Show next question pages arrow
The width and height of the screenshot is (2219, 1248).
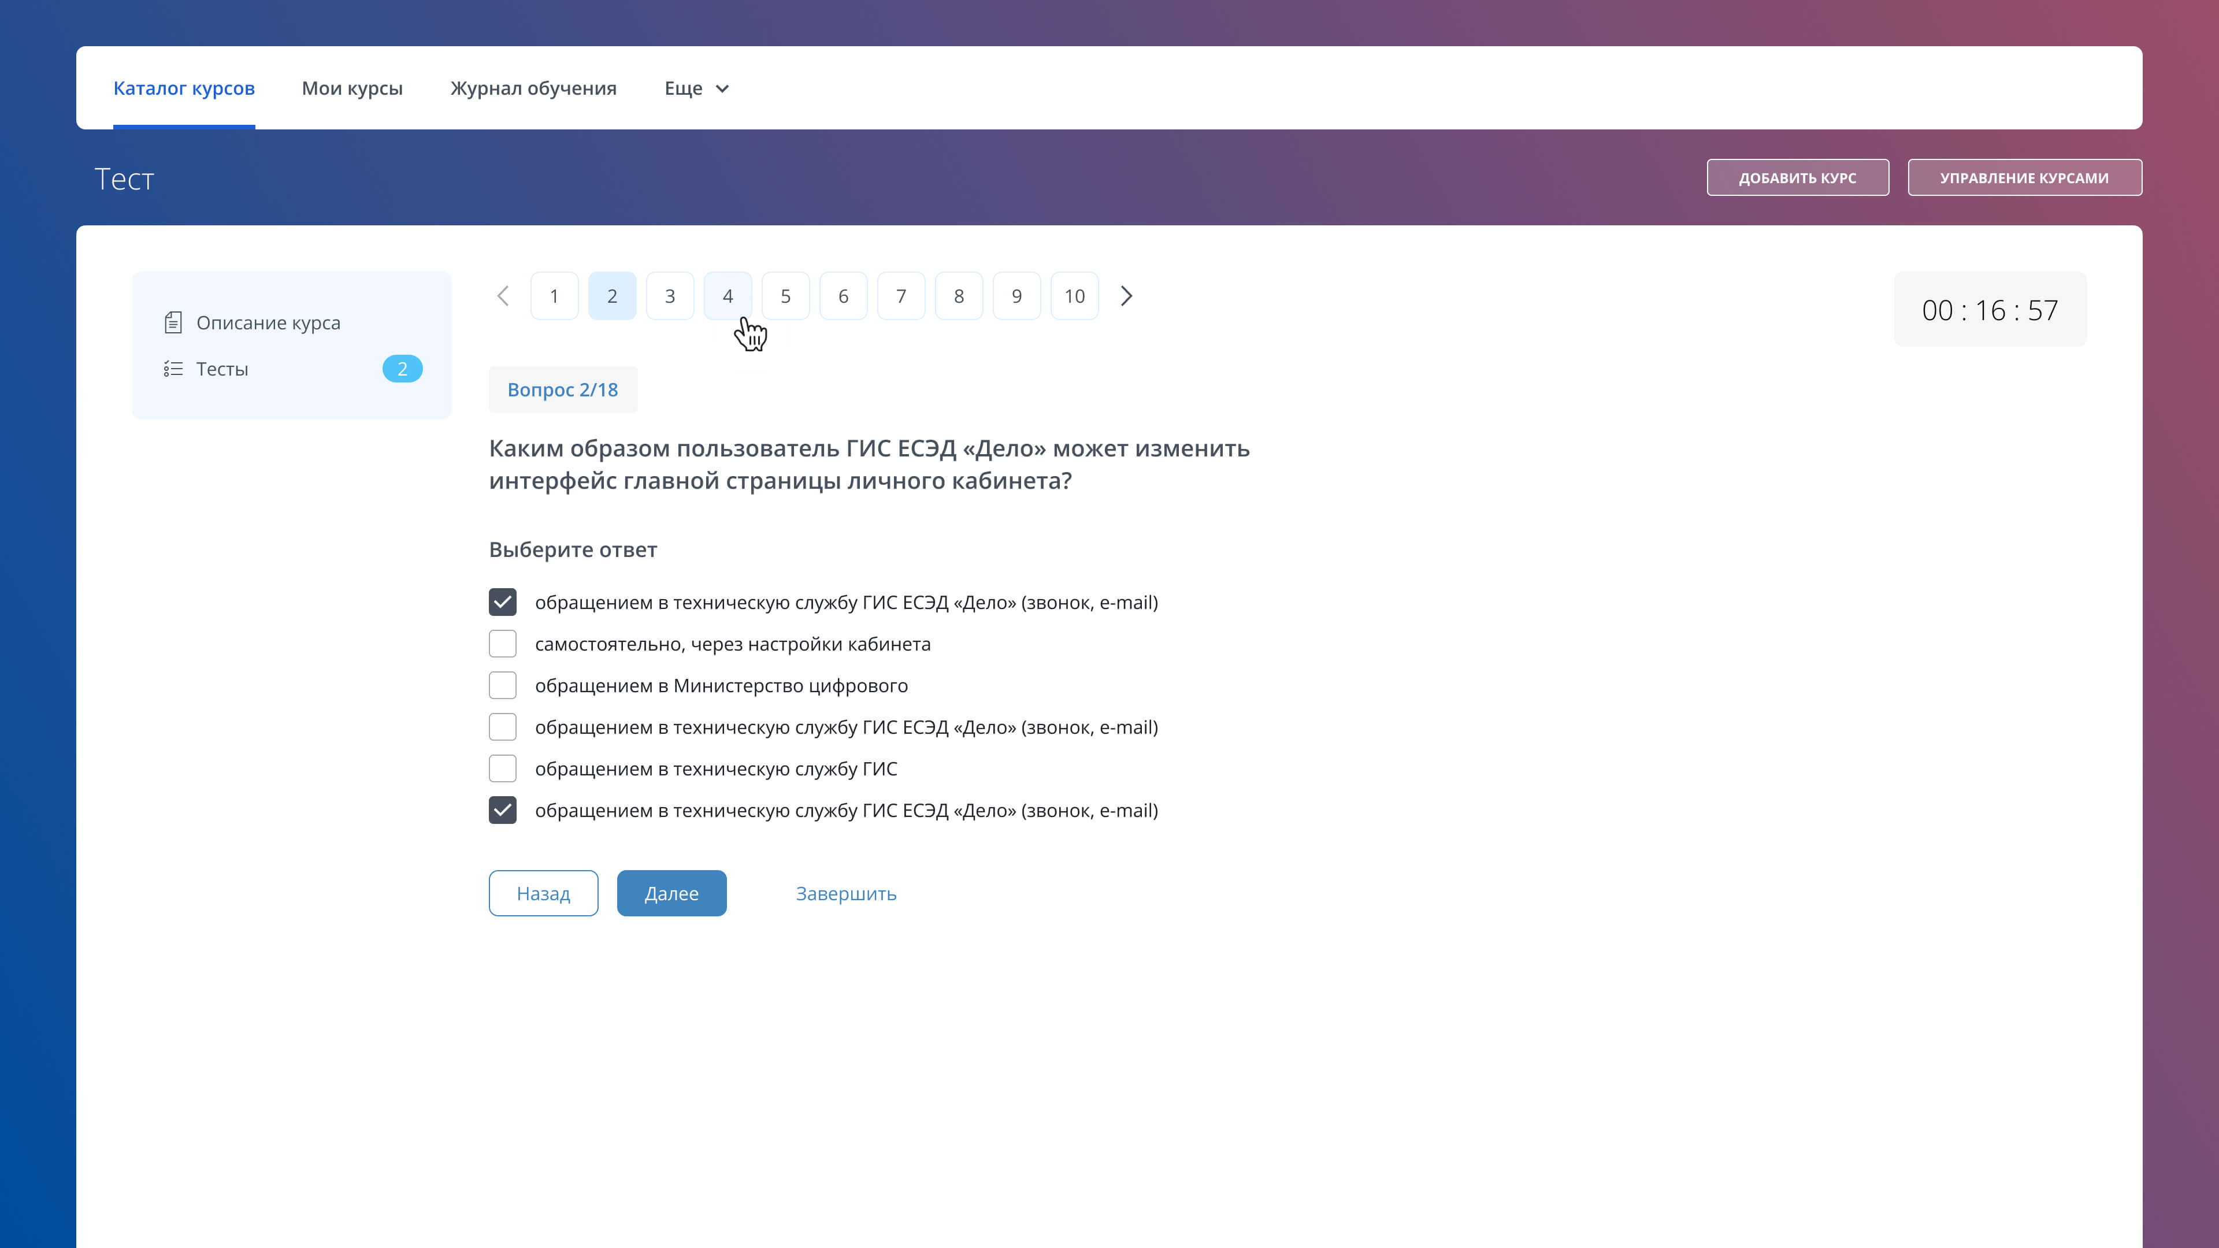[x=1126, y=296]
